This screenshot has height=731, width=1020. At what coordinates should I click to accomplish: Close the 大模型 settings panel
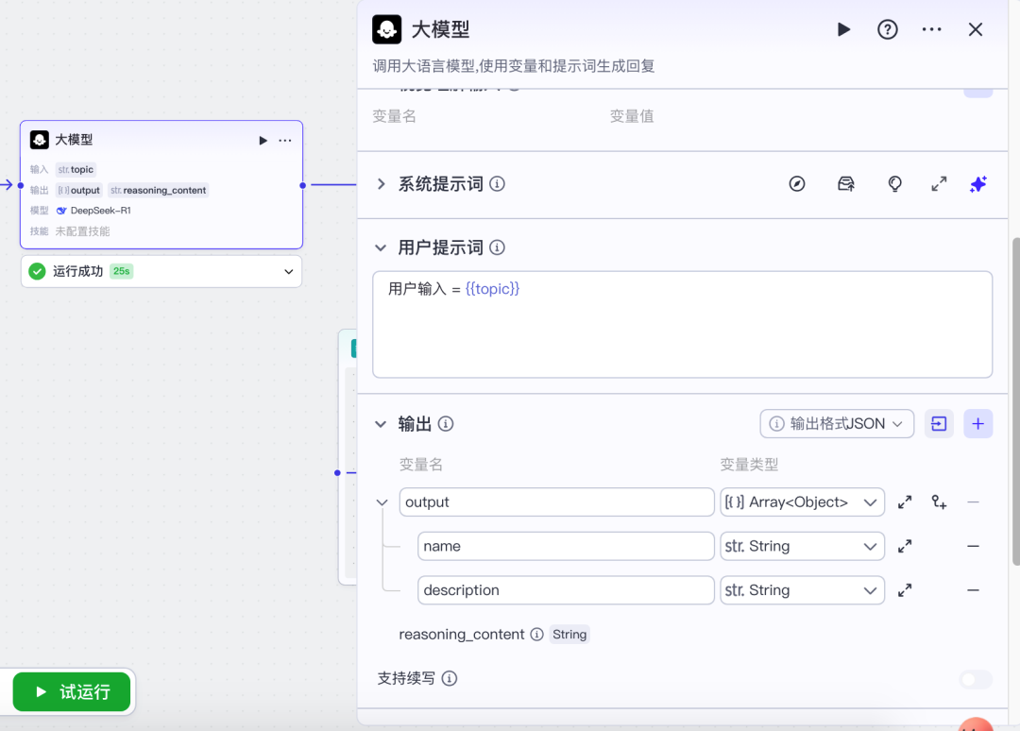975,29
